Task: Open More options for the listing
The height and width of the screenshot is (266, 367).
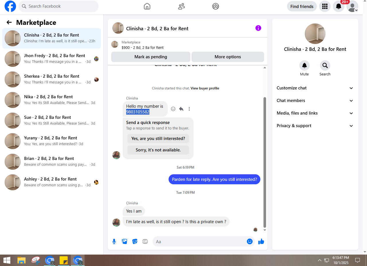Action: (228, 57)
